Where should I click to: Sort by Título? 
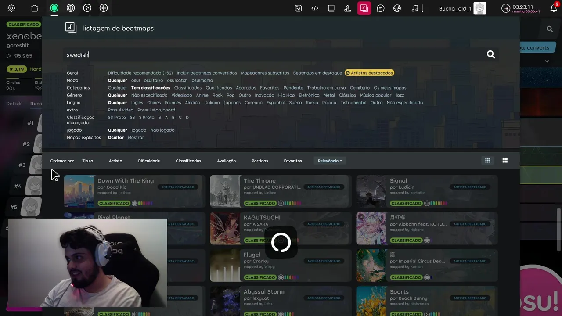(87, 161)
